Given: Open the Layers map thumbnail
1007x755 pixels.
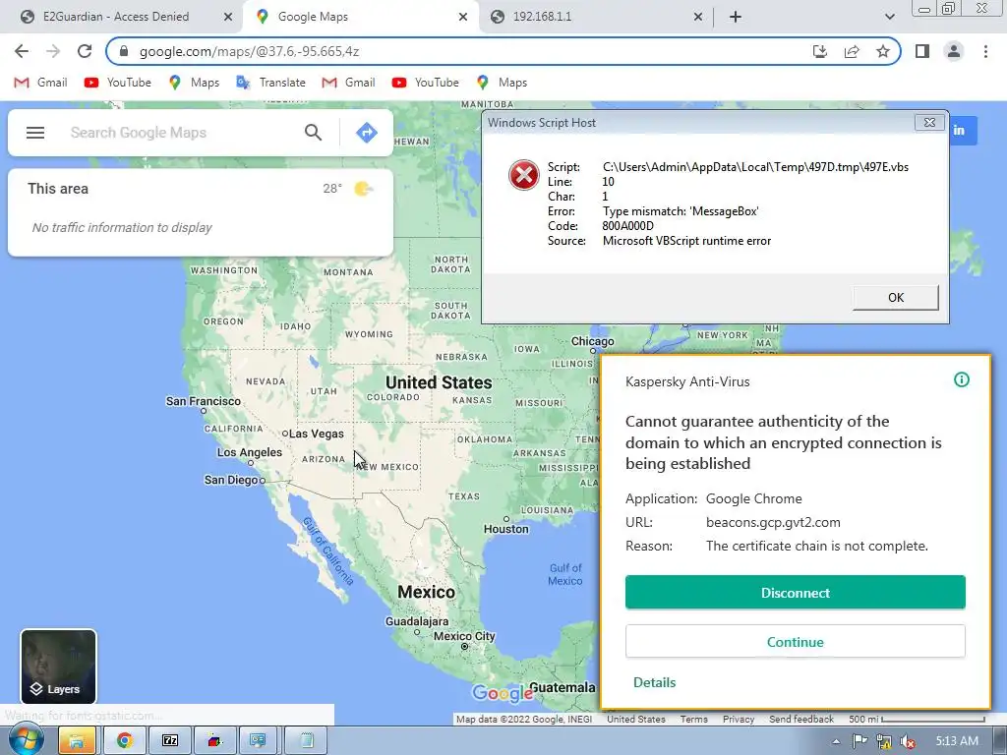Looking at the screenshot, I should tap(58, 668).
